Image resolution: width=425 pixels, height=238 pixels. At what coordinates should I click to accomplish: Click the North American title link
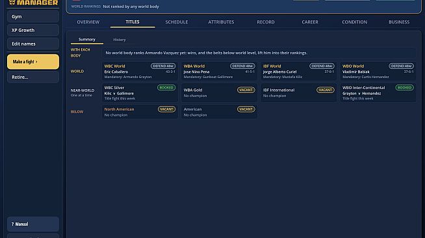coord(120,109)
